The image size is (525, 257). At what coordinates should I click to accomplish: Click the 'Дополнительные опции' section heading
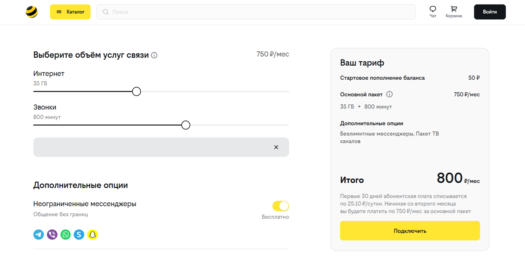click(80, 185)
